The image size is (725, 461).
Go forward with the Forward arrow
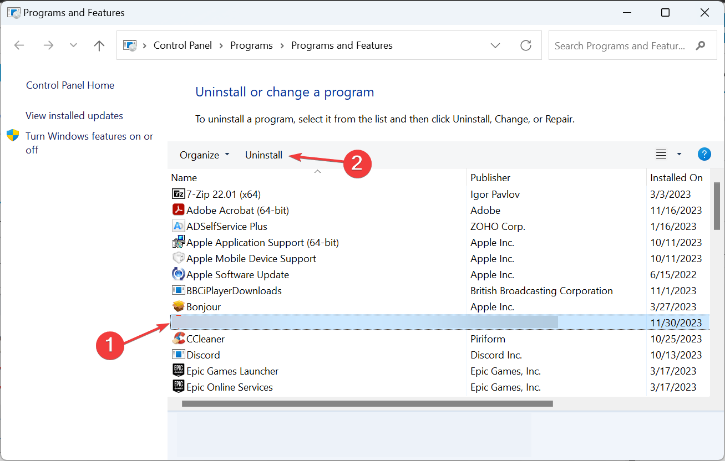(x=48, y=45)
